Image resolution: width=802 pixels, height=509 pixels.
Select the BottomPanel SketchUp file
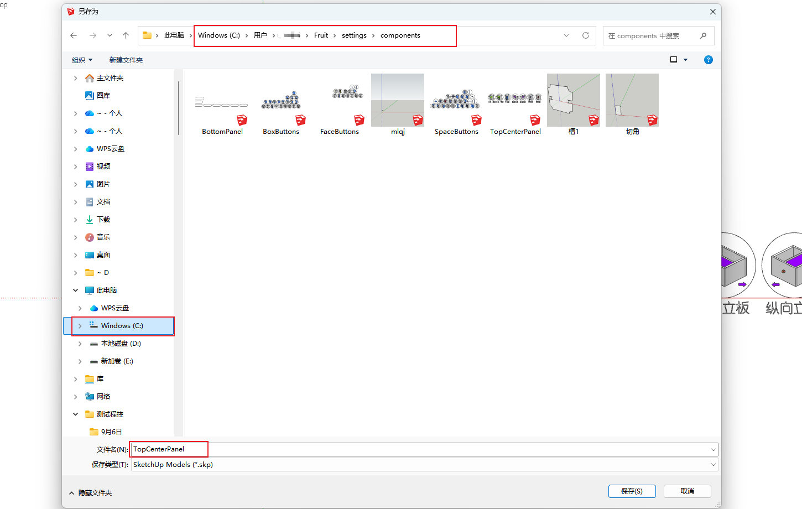coord(222,105)
